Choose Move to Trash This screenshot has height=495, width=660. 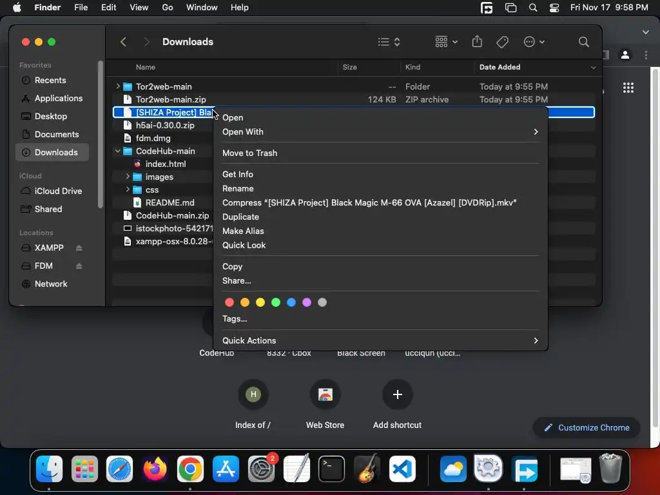click(x=380, y=153)
